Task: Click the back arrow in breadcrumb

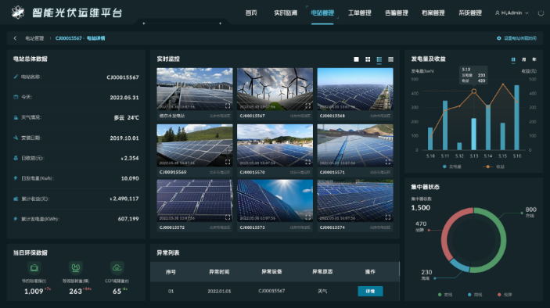Action: coord(15,38)
